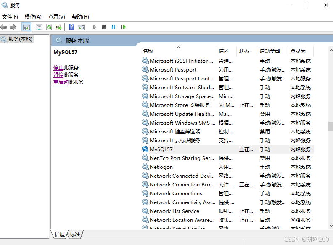The height and width of the screenshot is (245, 333).
Task: Select Network Connected Devi... service
Action: tap(227, 176)
